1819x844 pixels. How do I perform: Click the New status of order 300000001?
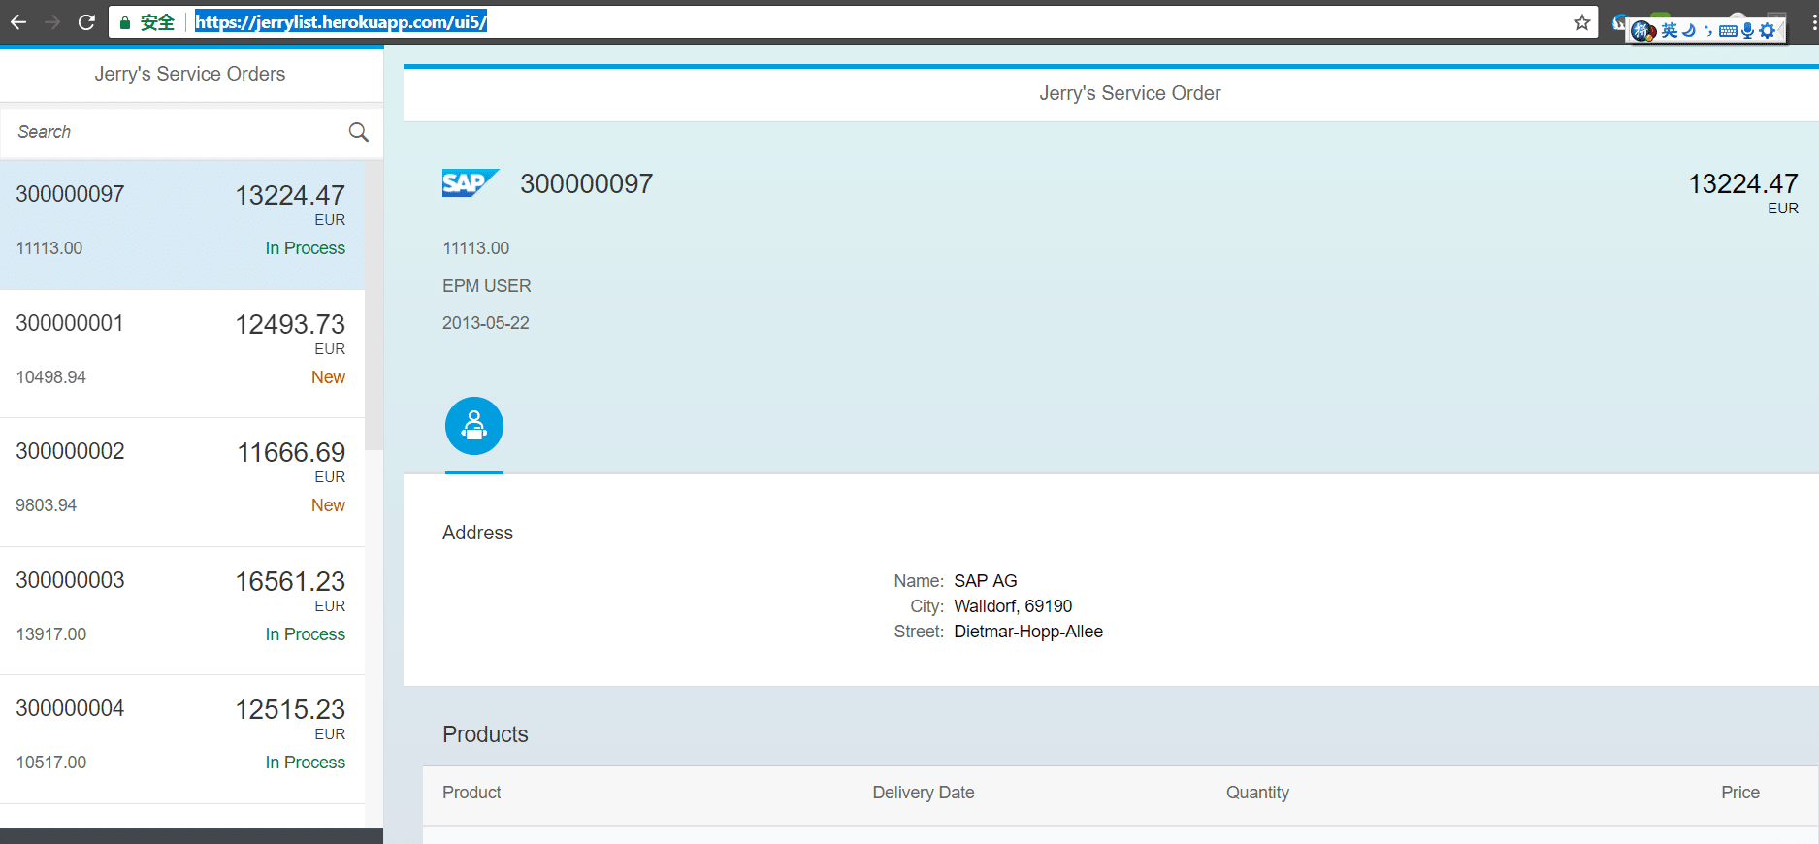[x=328, y=377]
